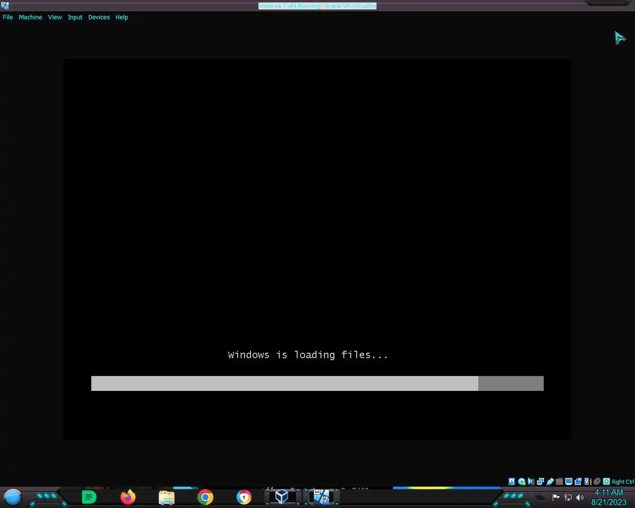This screenshot has height=508, width=635.
Task: Switch to Windows 7 VM taskbar button
Action: (x=321, y=497)
